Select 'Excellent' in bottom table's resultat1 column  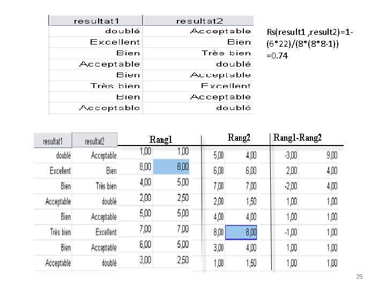[60, 171]
